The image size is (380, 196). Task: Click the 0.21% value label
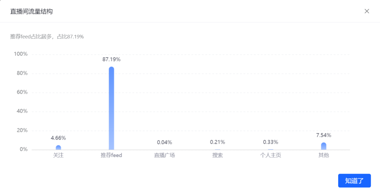218,142
